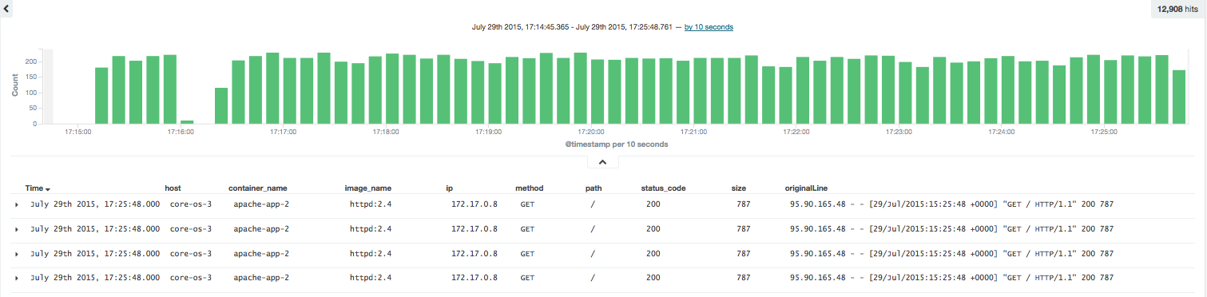Click core-os-3 in the first row

click(x=190, y=205)
